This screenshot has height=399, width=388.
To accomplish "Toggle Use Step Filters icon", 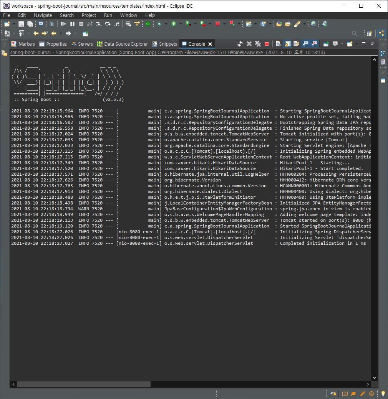I will [137, 24].
